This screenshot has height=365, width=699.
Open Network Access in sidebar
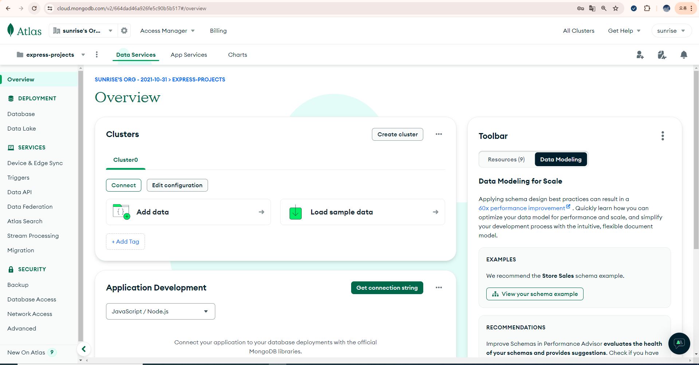pyautogui.click(x=30, y=314)
